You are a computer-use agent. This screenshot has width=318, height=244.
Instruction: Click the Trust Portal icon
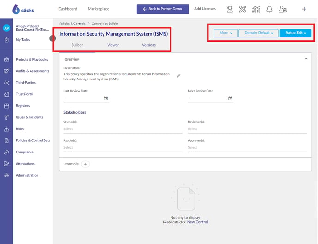point(6,94)
